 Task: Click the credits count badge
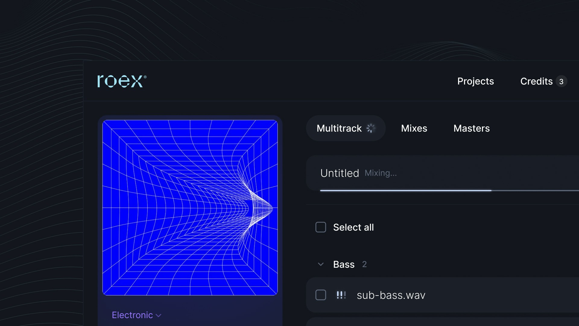[561, 81]
